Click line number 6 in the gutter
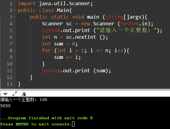 (x=11, y=37)
